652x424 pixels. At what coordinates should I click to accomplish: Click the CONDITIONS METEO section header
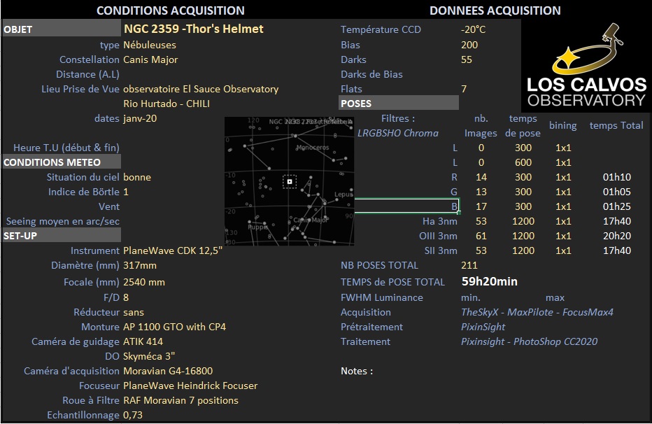[x=62, y=162]
